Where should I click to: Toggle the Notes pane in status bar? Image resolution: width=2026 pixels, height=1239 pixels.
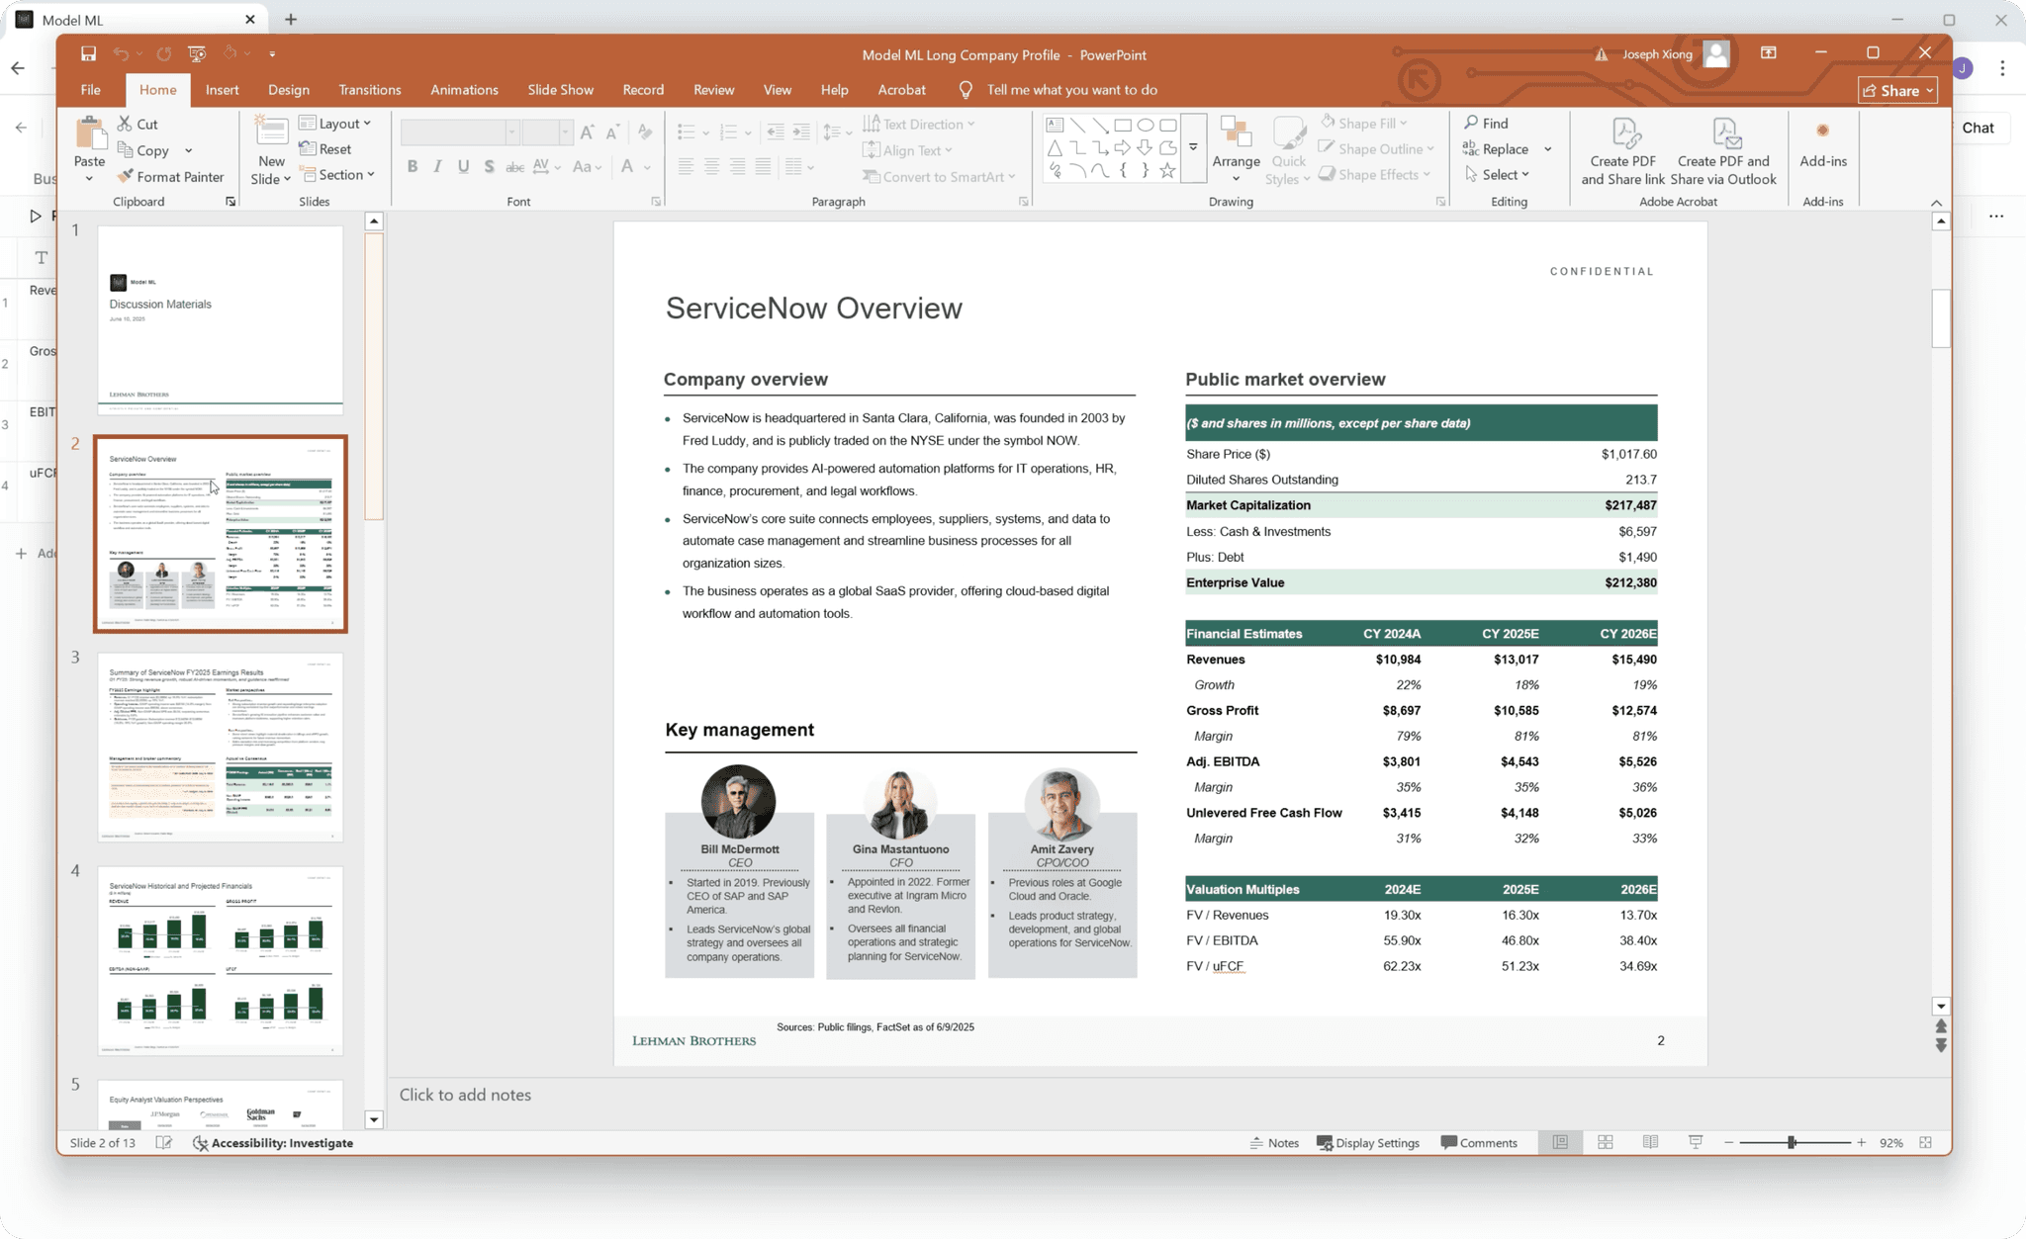click(1273, 1142)
